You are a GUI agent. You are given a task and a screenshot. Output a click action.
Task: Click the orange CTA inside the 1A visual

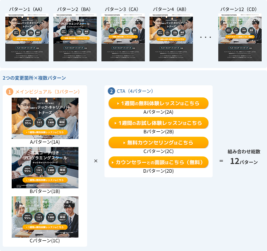(x=45, y=132)
